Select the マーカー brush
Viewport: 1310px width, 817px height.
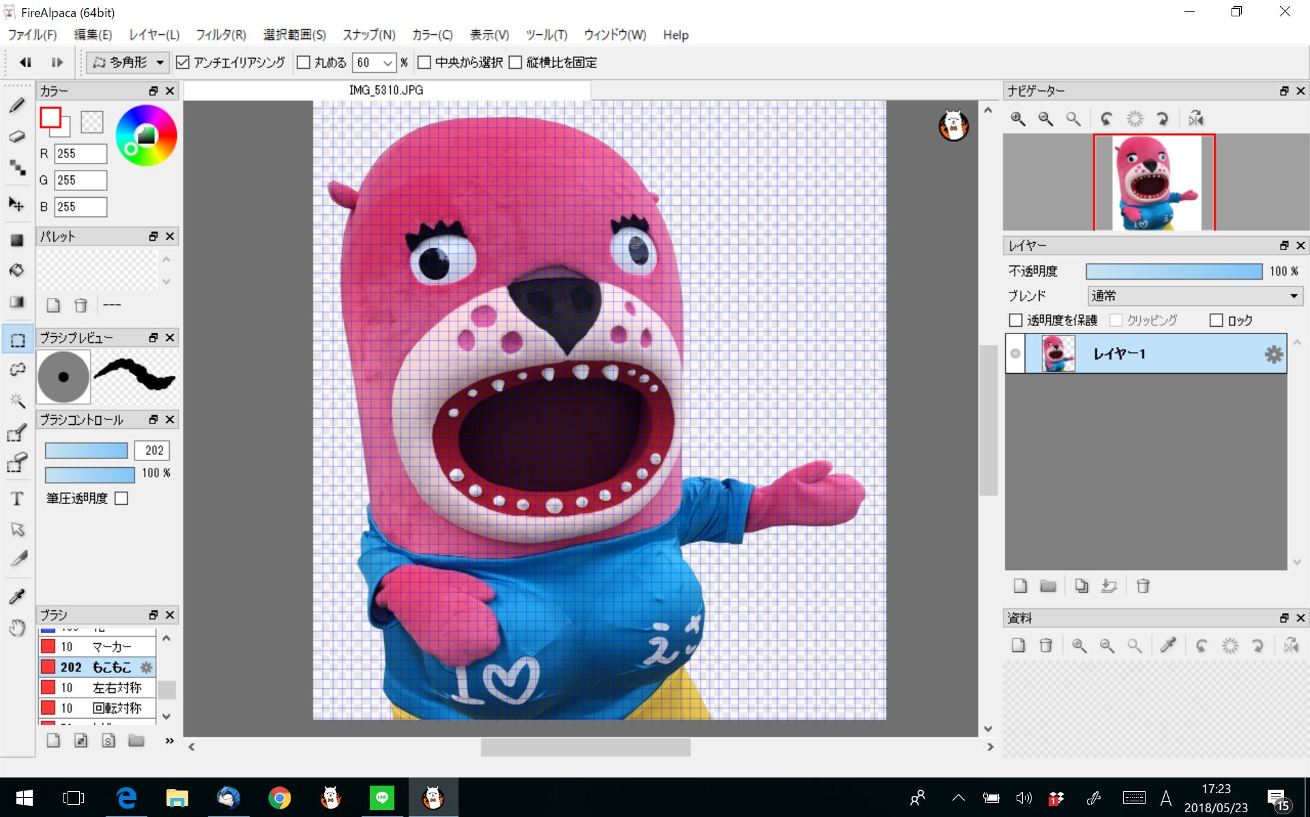click(97, 647)
